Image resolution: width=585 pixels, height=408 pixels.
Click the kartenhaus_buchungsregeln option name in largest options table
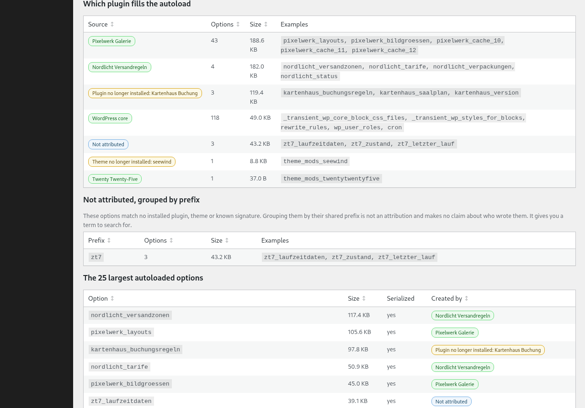[135, 350]
